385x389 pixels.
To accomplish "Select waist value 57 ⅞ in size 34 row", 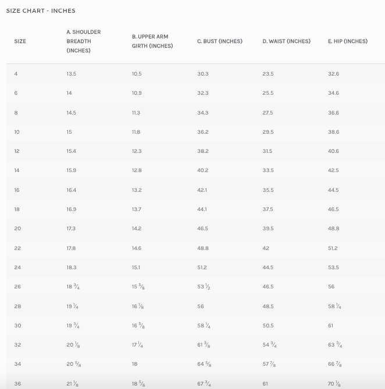I will tap(269, 365).
